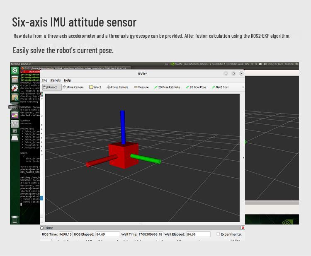Click the Wi-Fi indicator in top bar
This screenshot has height=256, width=311.
point(252,64)
